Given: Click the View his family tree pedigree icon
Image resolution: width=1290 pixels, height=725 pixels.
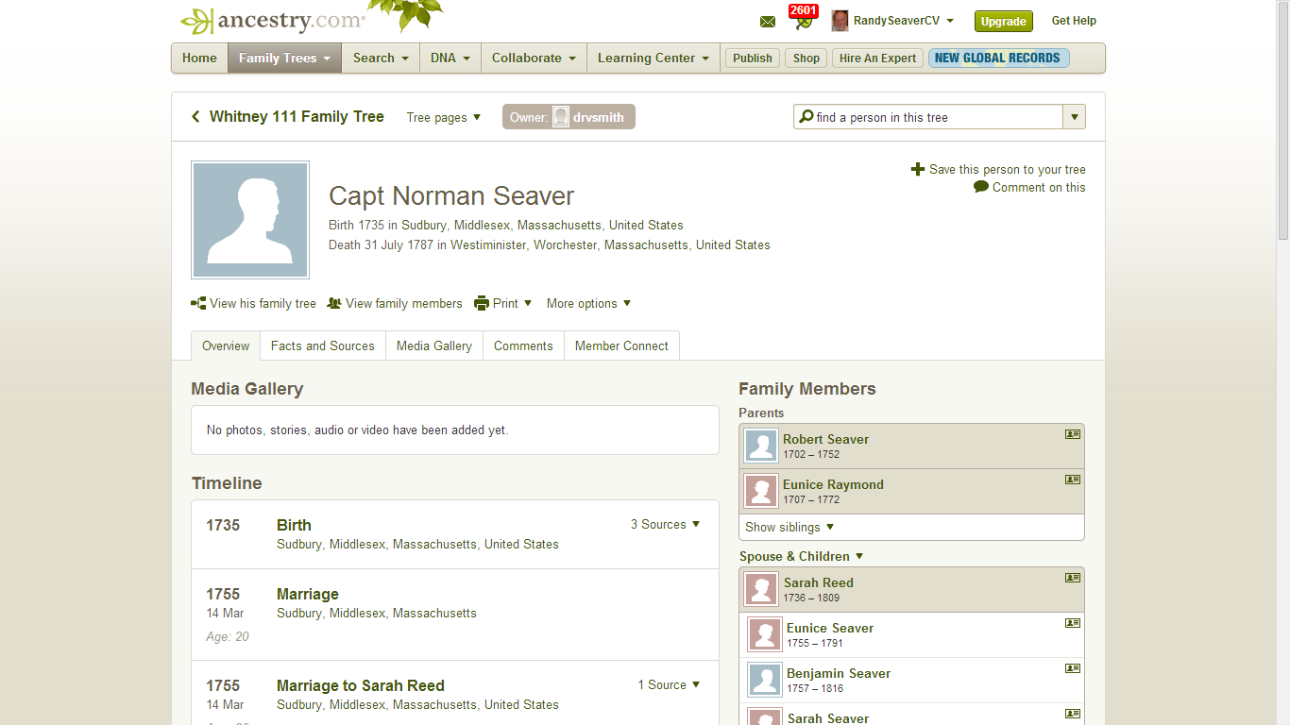Looking at the screenshot, I should coord(197,303).
